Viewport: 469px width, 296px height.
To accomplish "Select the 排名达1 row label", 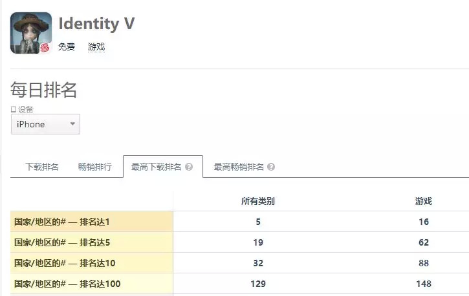I will pyautogui.click(x=62, y=222).
